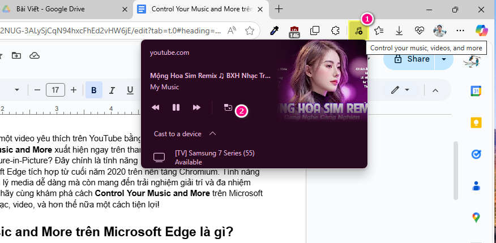Click the youtube.com source label
Screen dimensions: 496x243
tap(169, 53)
